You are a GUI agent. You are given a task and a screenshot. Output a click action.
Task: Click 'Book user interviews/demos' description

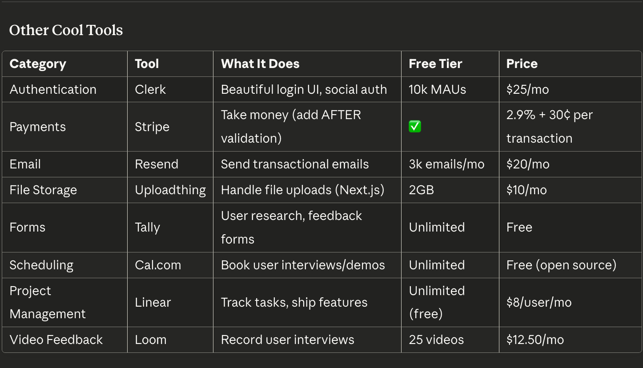click(303, 265)
